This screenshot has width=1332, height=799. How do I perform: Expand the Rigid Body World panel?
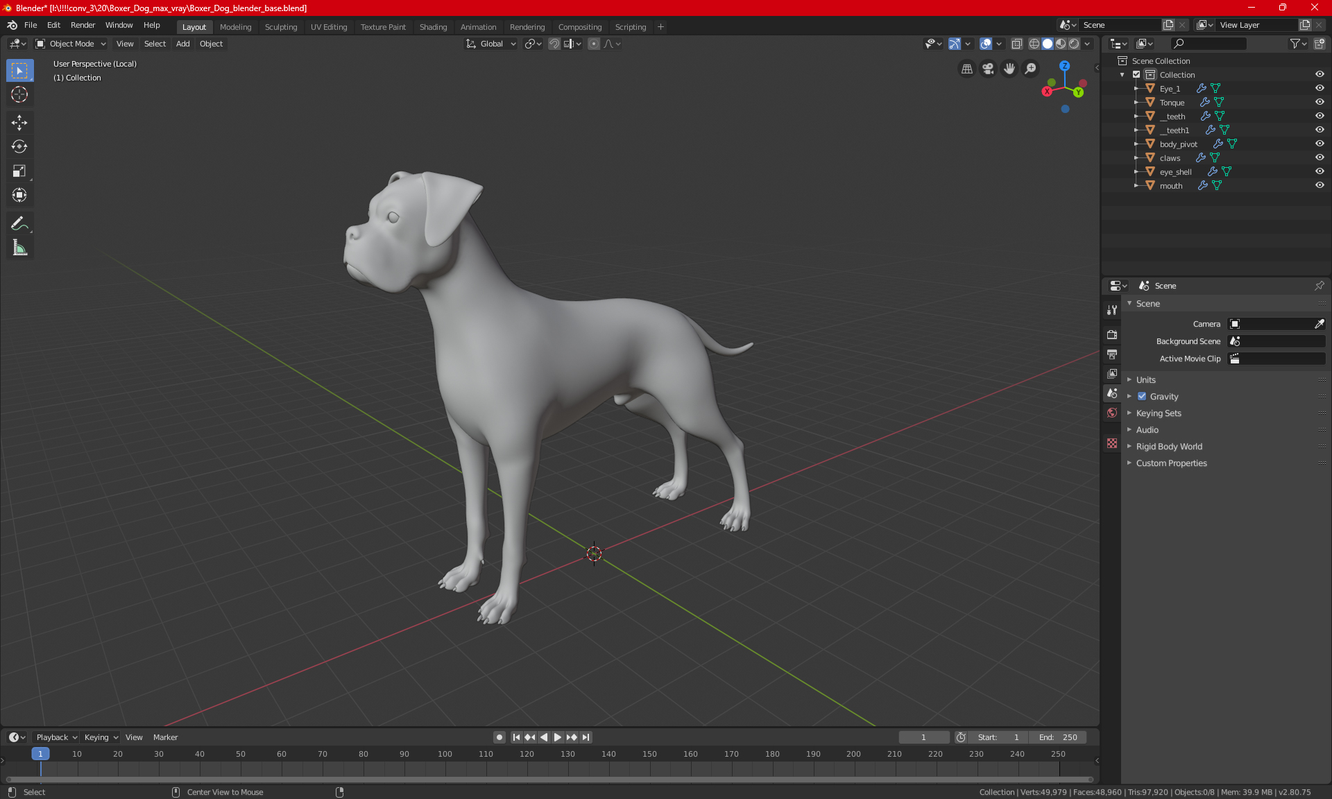[x=1169, y=447]
